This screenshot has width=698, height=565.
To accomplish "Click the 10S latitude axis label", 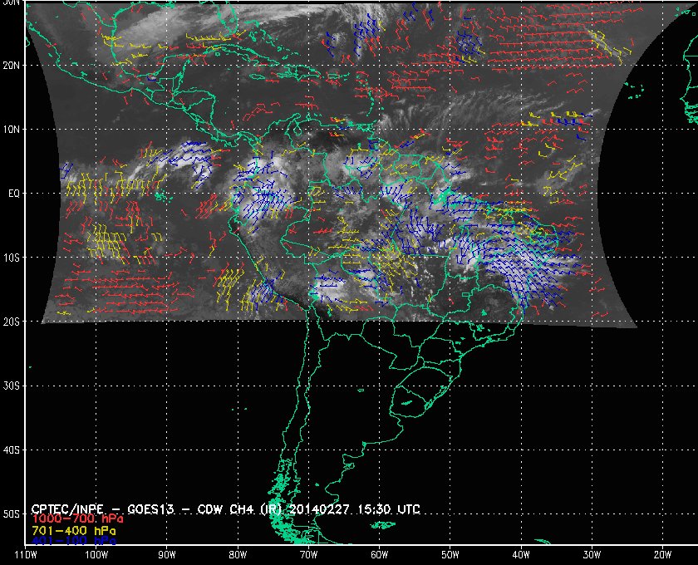I will (x=11, y=258).
